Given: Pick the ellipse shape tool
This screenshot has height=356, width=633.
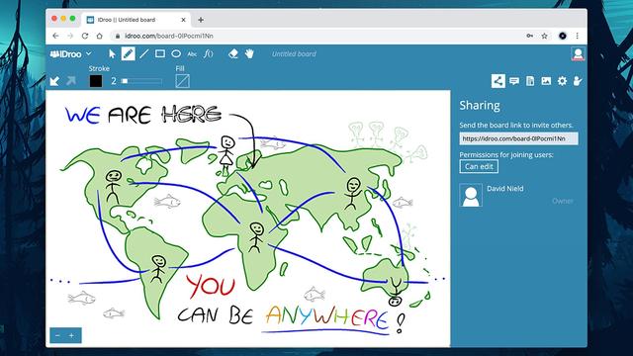Looking at the screenshot, I should [176, 53].
